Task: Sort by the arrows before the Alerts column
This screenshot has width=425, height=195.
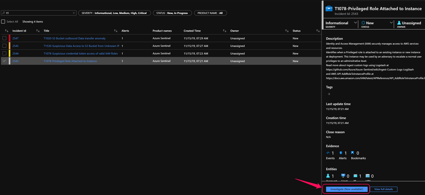Action: coord(116,31)
